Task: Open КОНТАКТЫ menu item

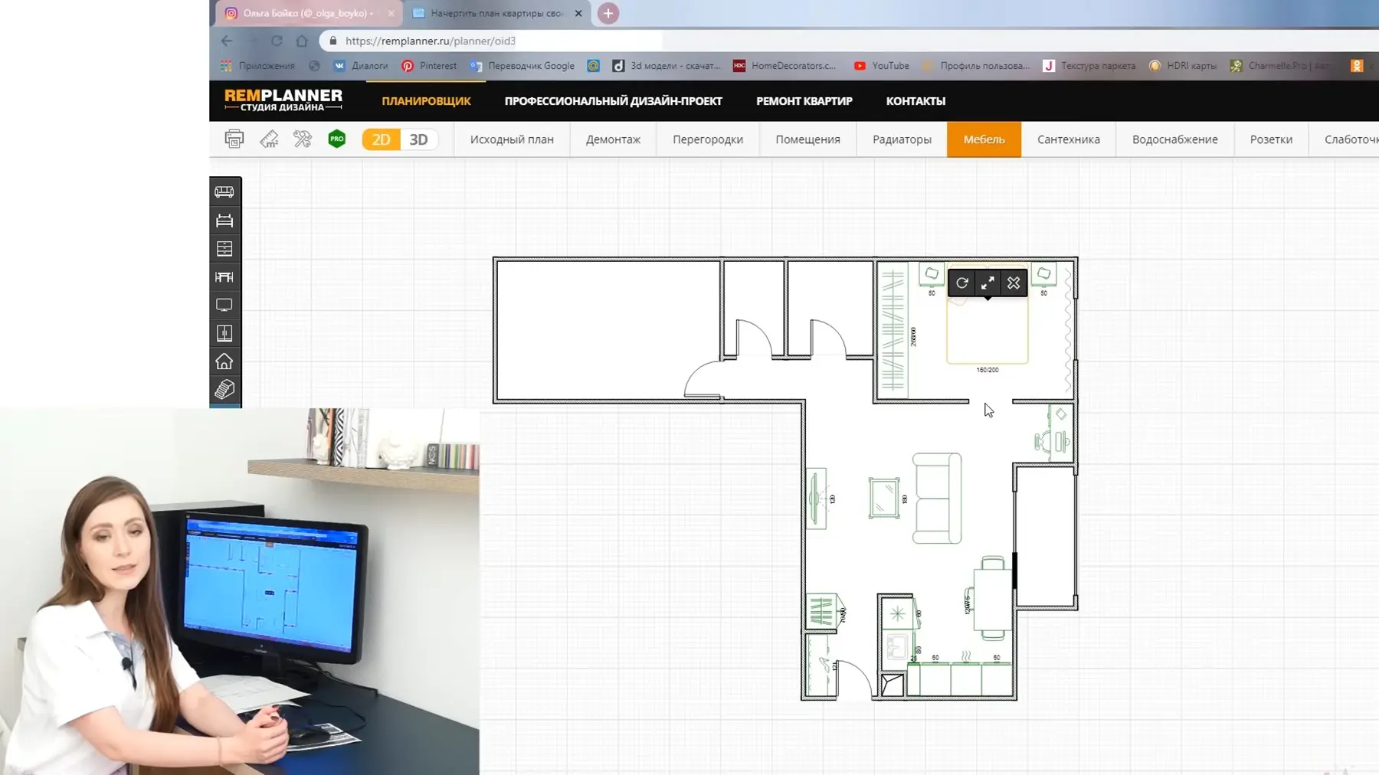Action: click(x=916, y=101)
